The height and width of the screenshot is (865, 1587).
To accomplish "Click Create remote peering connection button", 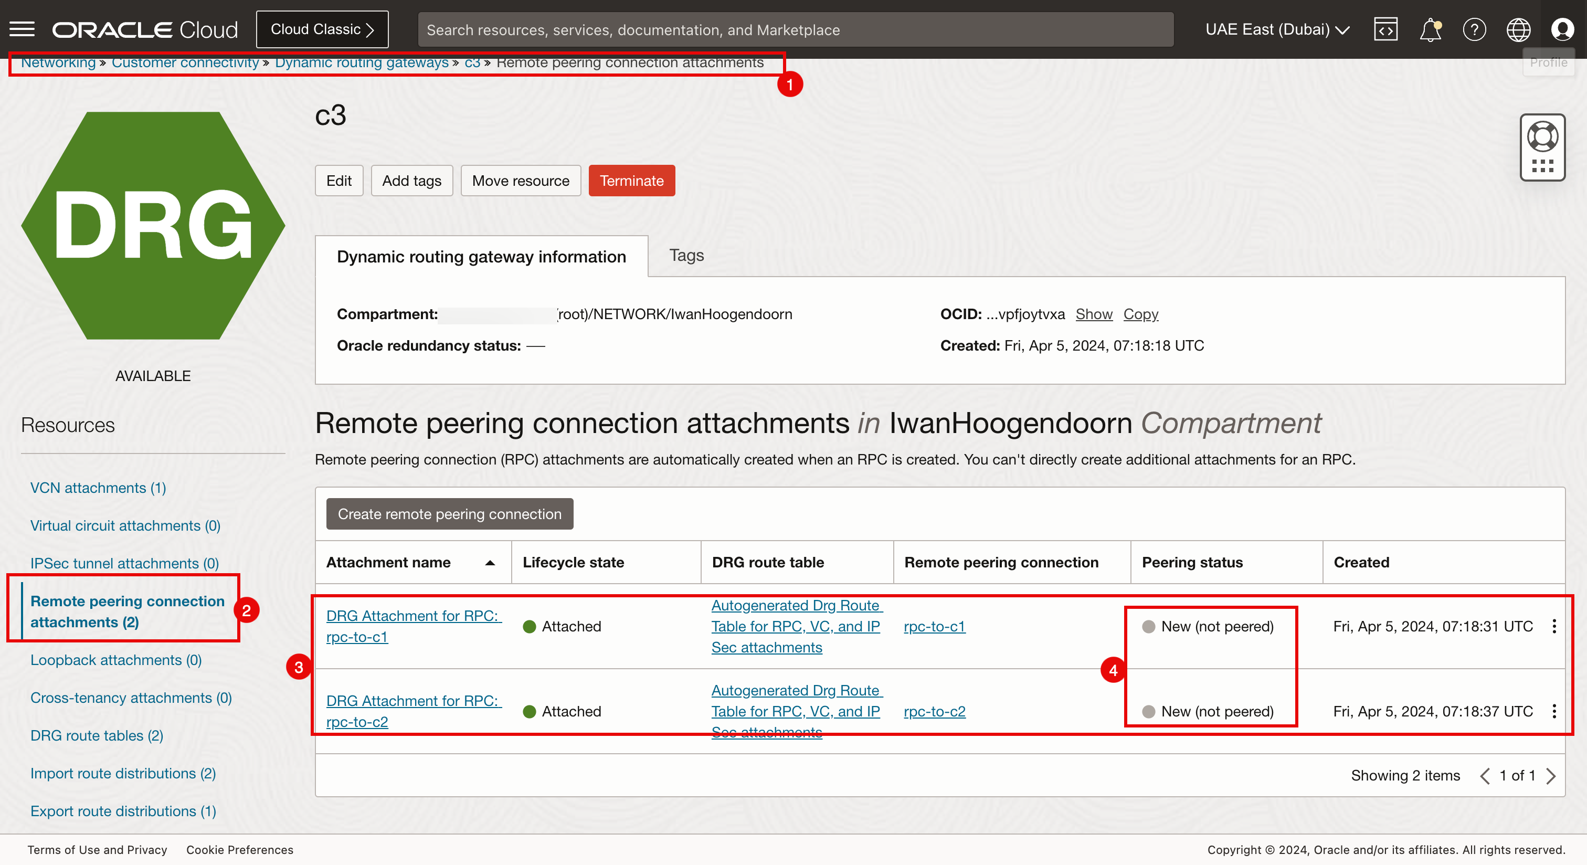I will click(449, 514).
